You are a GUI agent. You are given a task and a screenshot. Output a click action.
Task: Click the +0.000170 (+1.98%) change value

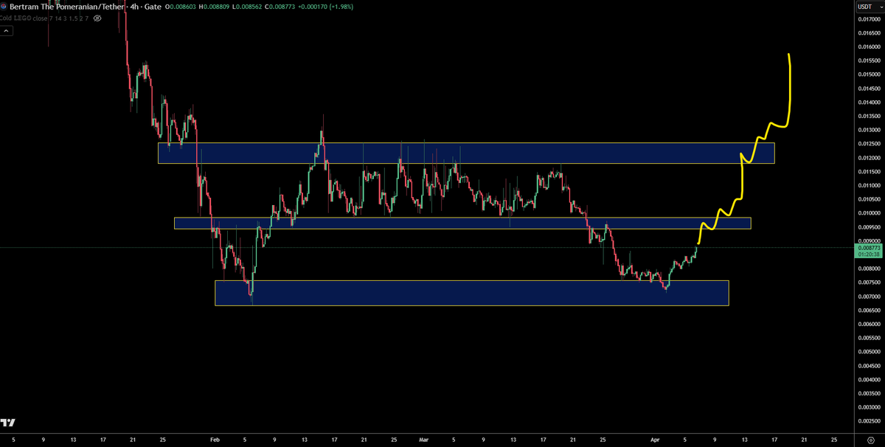325,6
